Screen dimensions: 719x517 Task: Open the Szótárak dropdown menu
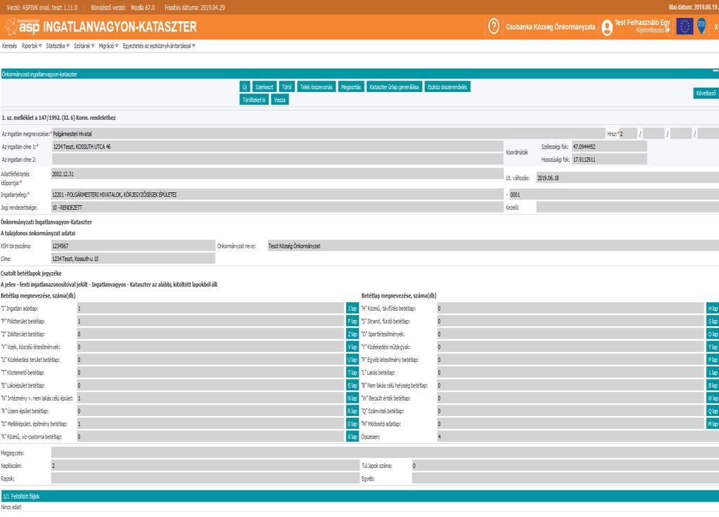pos(84,46)
